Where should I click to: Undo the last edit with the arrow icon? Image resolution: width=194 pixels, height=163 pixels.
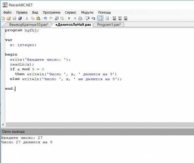[x=45, y=19]
